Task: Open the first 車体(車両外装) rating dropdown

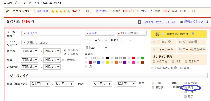Action: (40, 84)
